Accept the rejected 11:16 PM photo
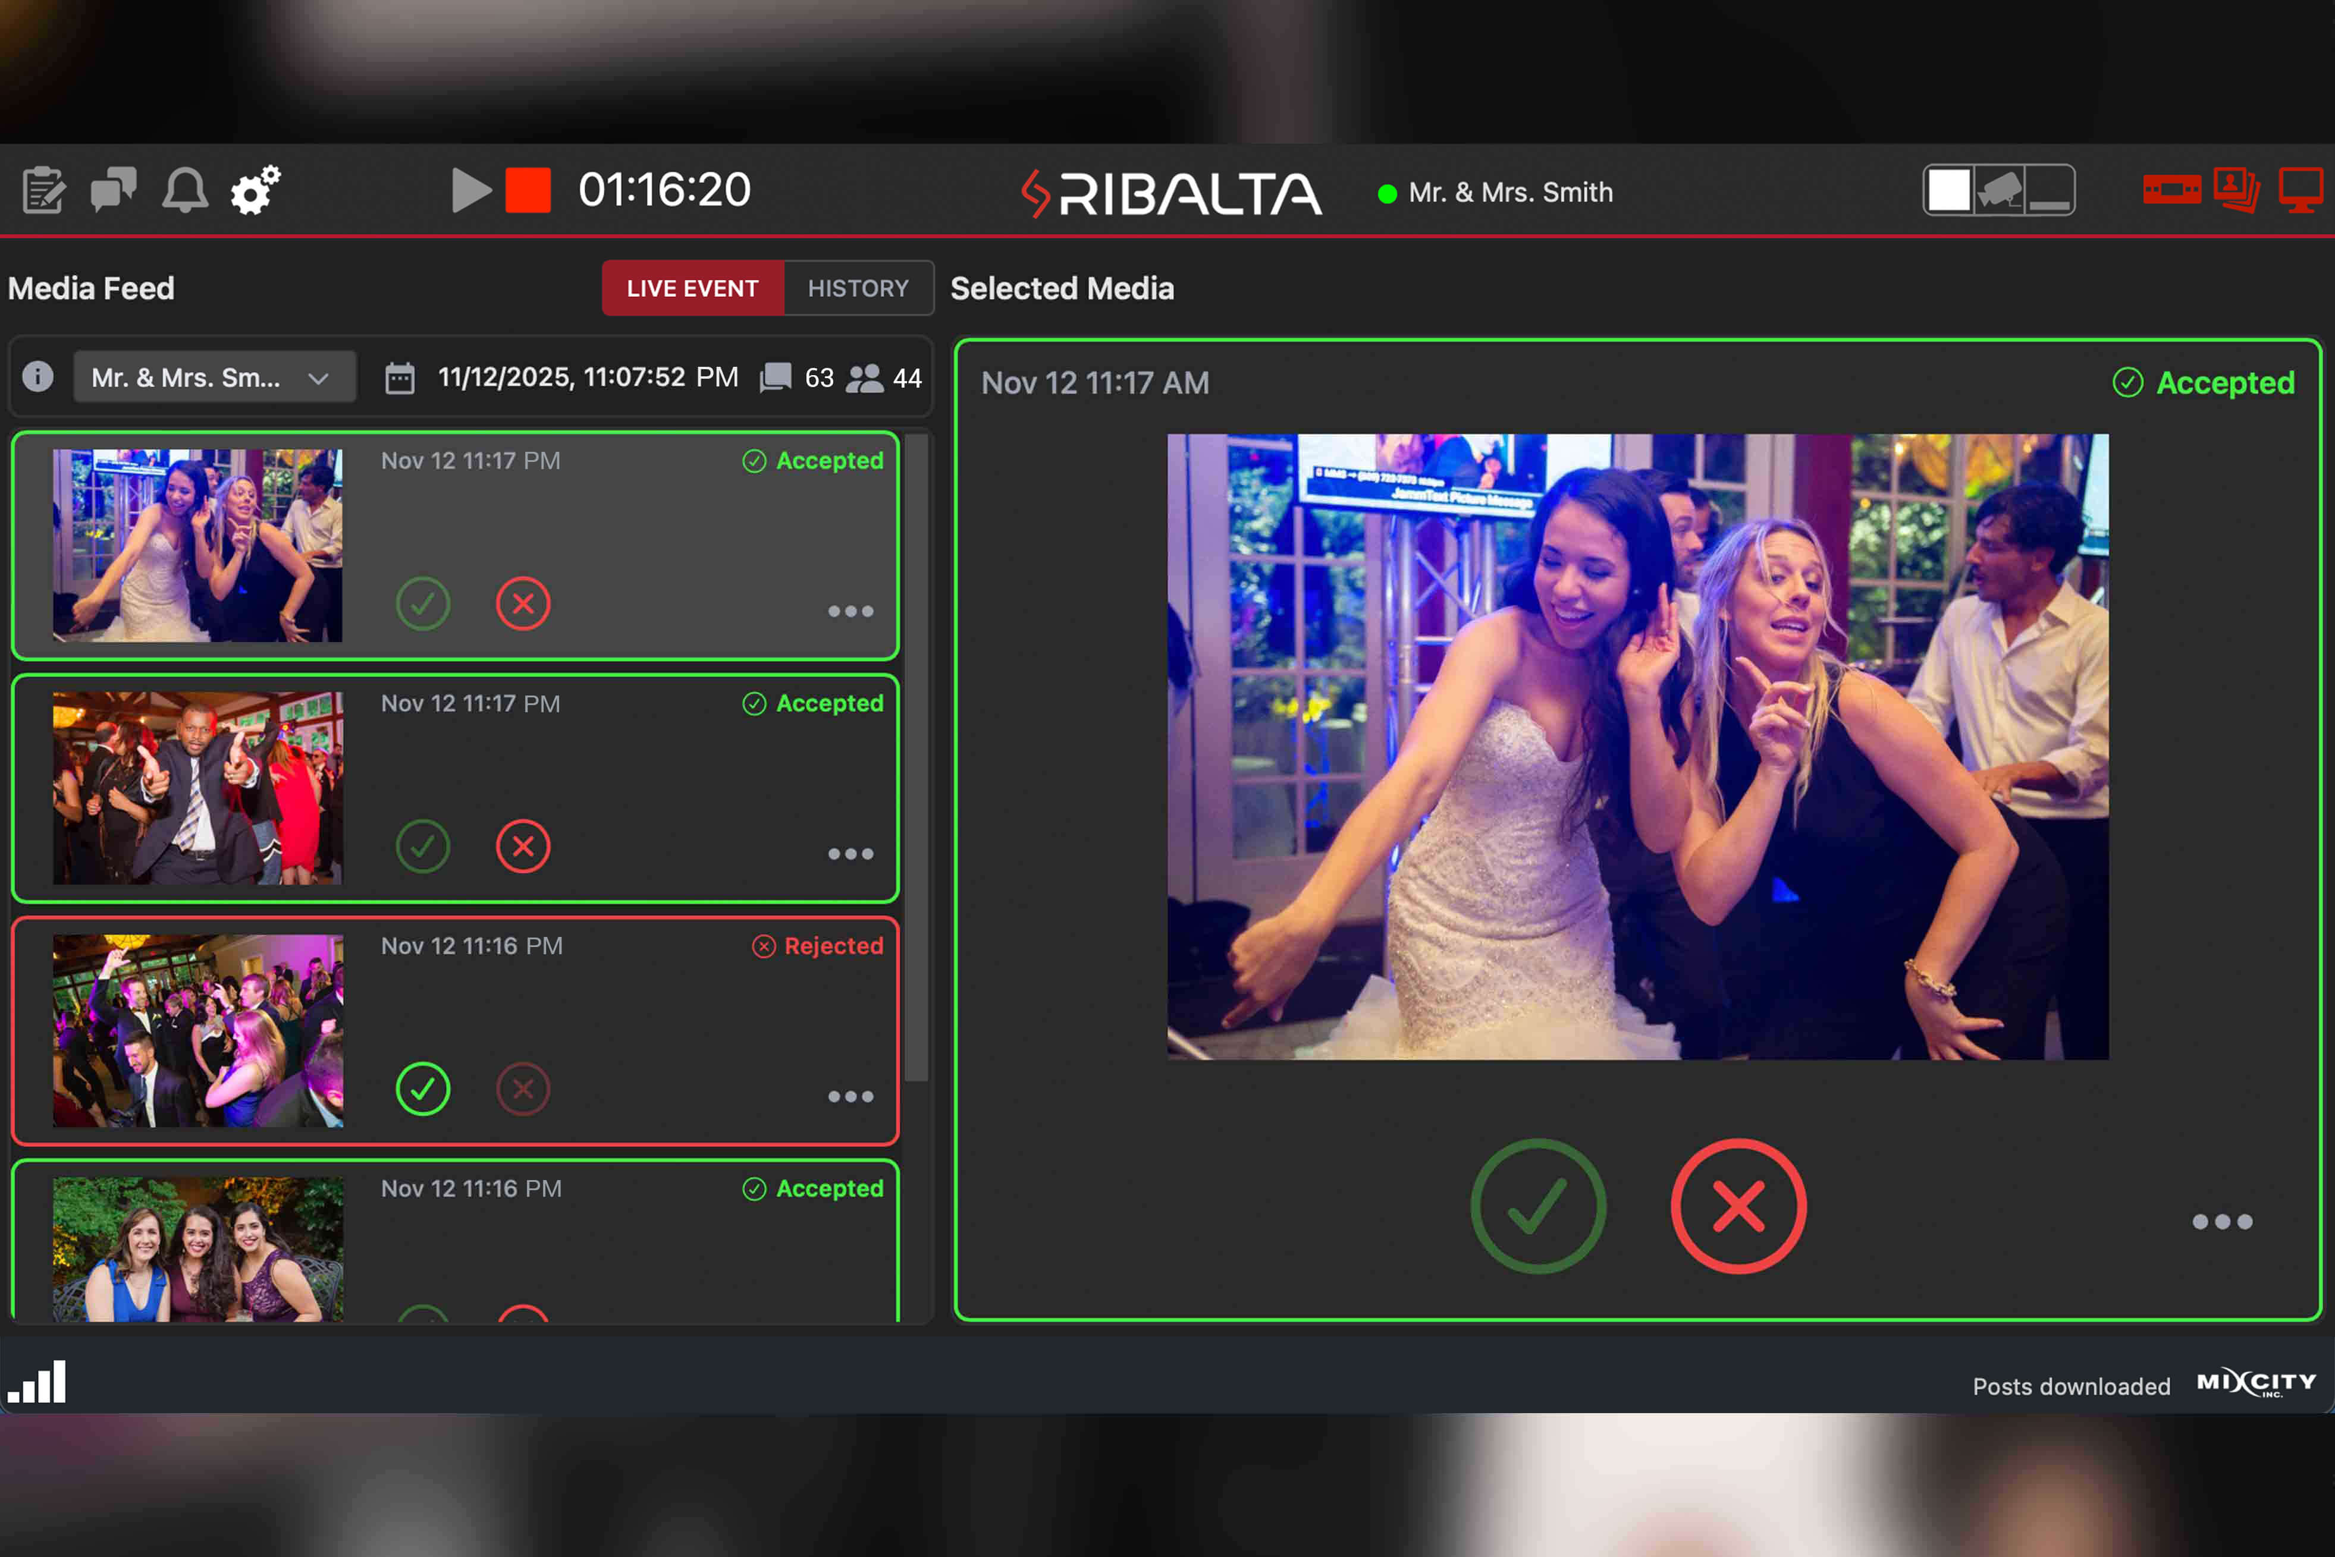Viewport: 2335px width, 1557px height. pos(423,1089)
